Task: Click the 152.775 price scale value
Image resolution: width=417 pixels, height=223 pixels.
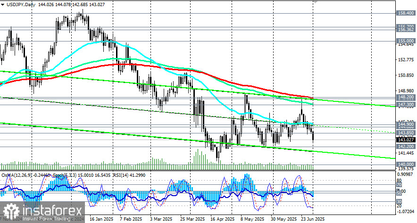Action: [406, 59]
